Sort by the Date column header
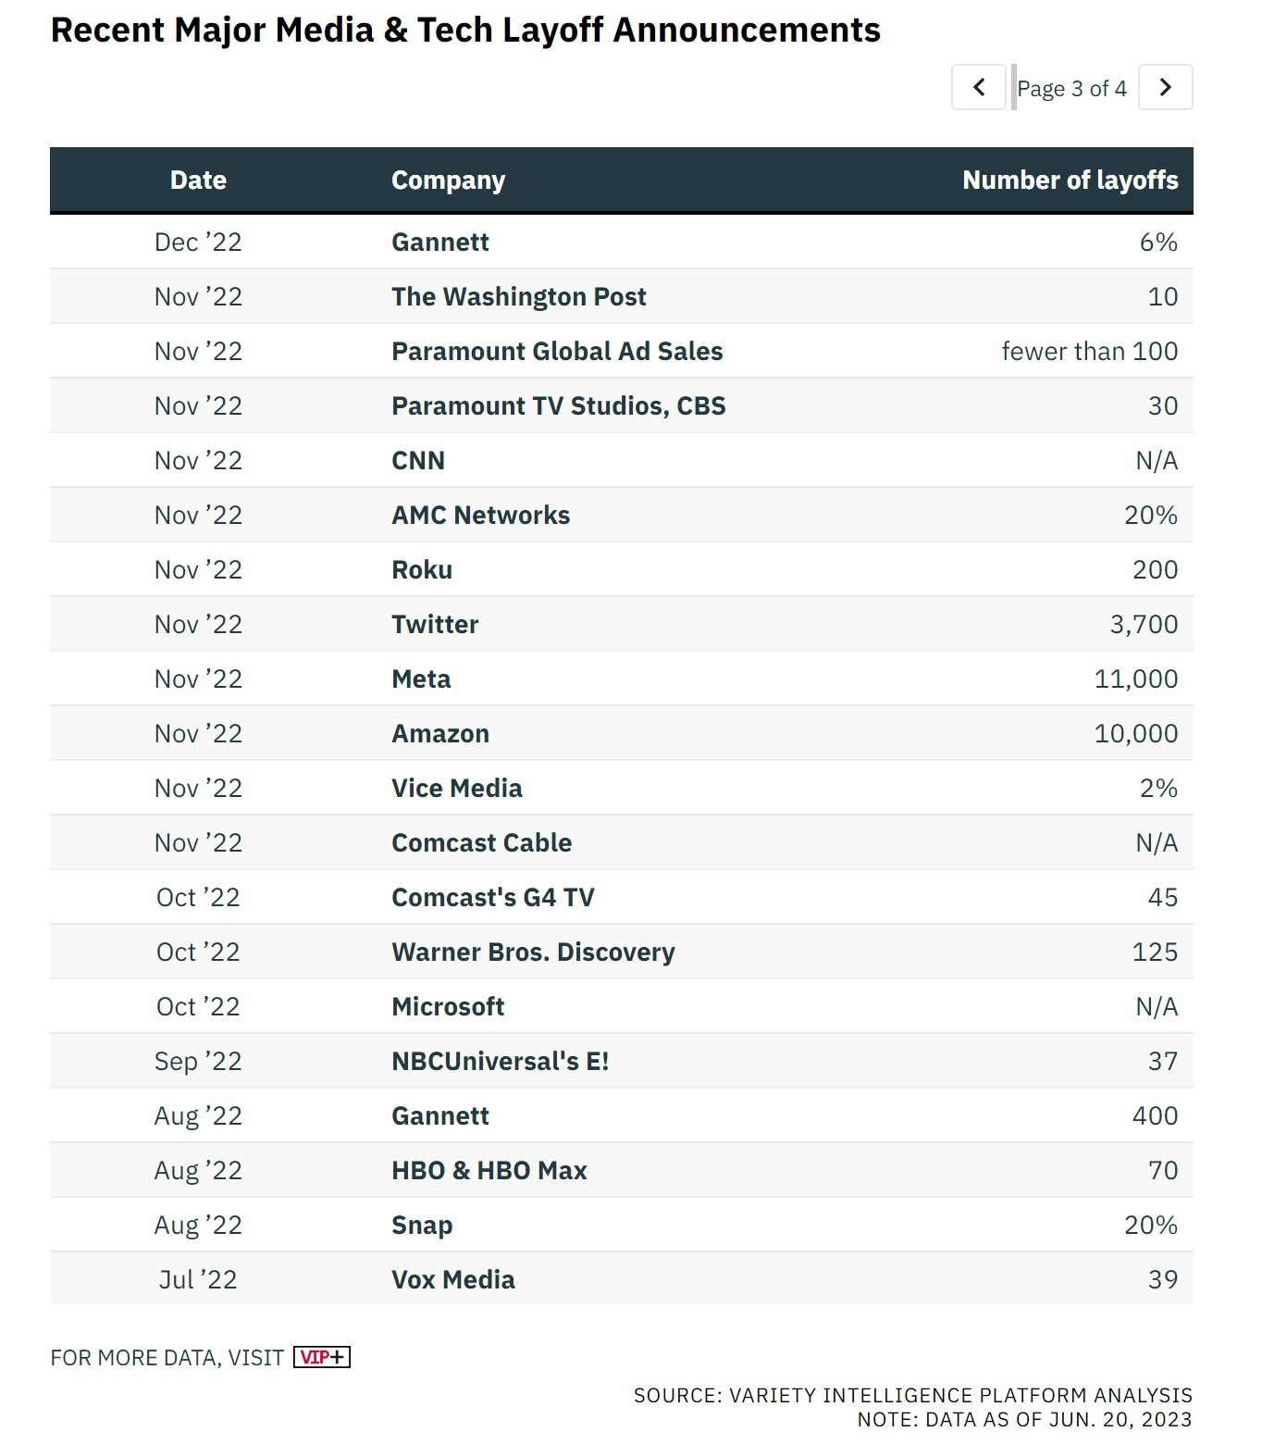The width and height of the screenshot is (1262, 1444). click(198, 180)
